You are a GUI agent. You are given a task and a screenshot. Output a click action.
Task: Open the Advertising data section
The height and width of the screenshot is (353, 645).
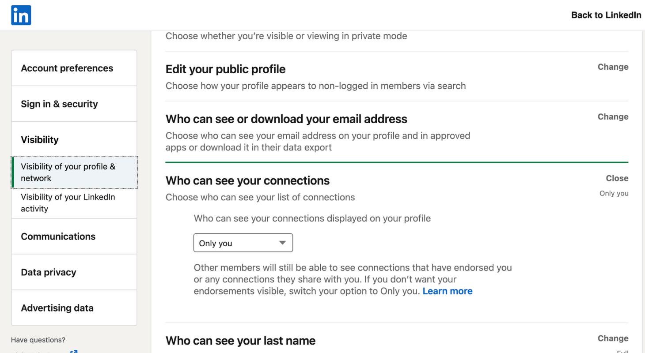coord(74,308)
